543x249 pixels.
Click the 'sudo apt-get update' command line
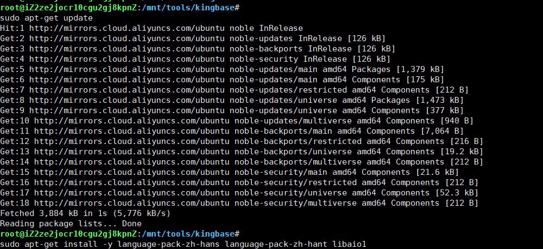point(46,18)
